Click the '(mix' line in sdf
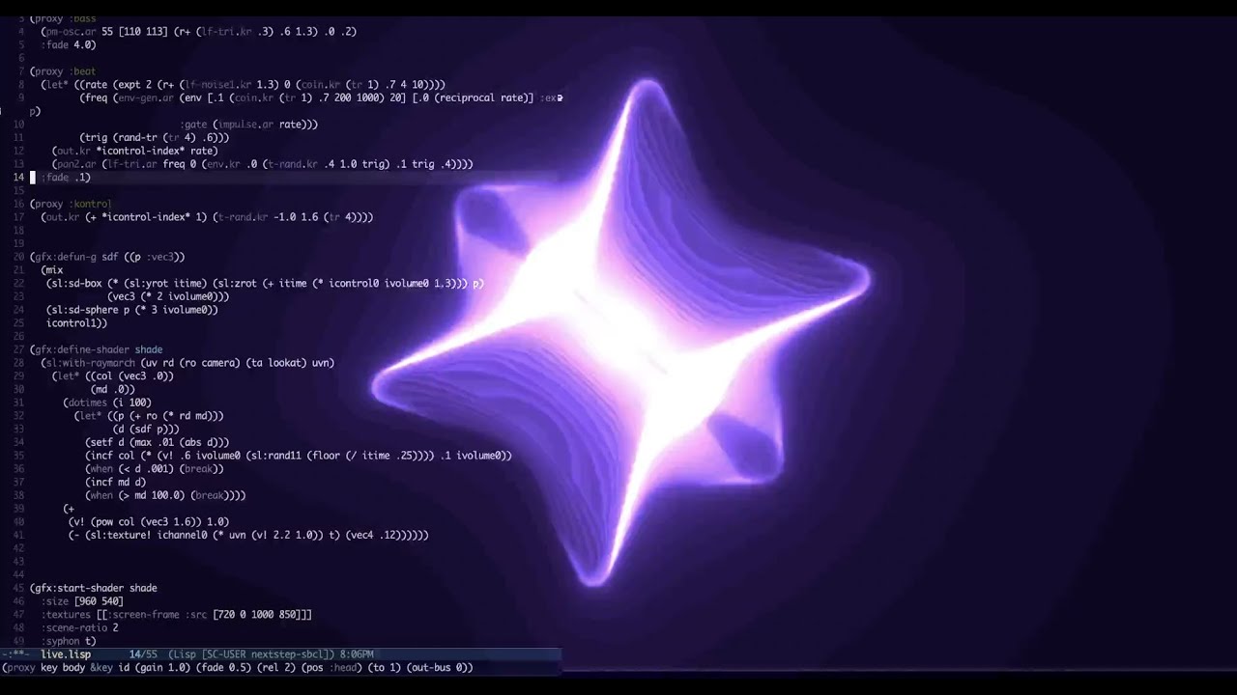The width and height of the screenshot is (1237, 695). pos(52,270)
